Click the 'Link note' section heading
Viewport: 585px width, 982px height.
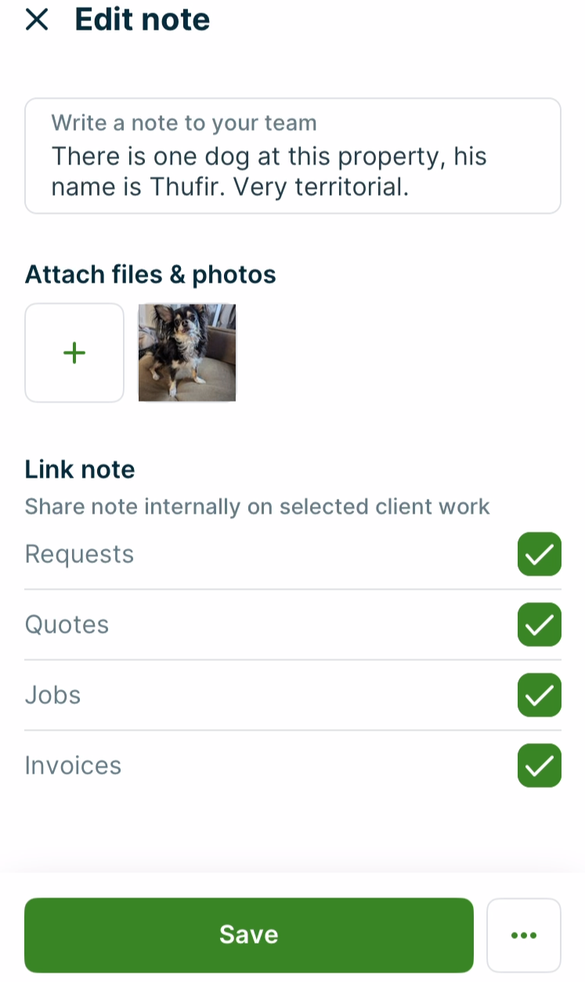(80, 470)
